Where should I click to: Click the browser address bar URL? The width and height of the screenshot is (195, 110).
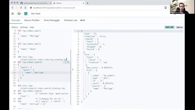click(54, 8)
